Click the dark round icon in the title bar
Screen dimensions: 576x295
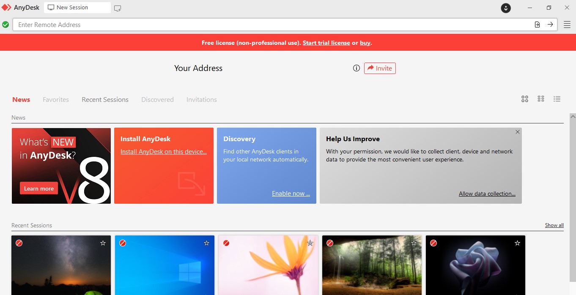[x=506, y=8]
